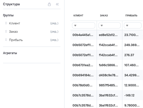Focus the ЗАКАЗ column filter input
This screenshot has height=108, width=143.
tap(110, 25)
